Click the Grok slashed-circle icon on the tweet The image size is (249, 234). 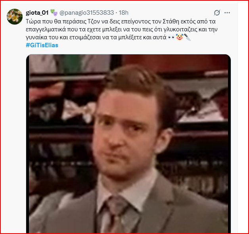[x=217, y=13]
